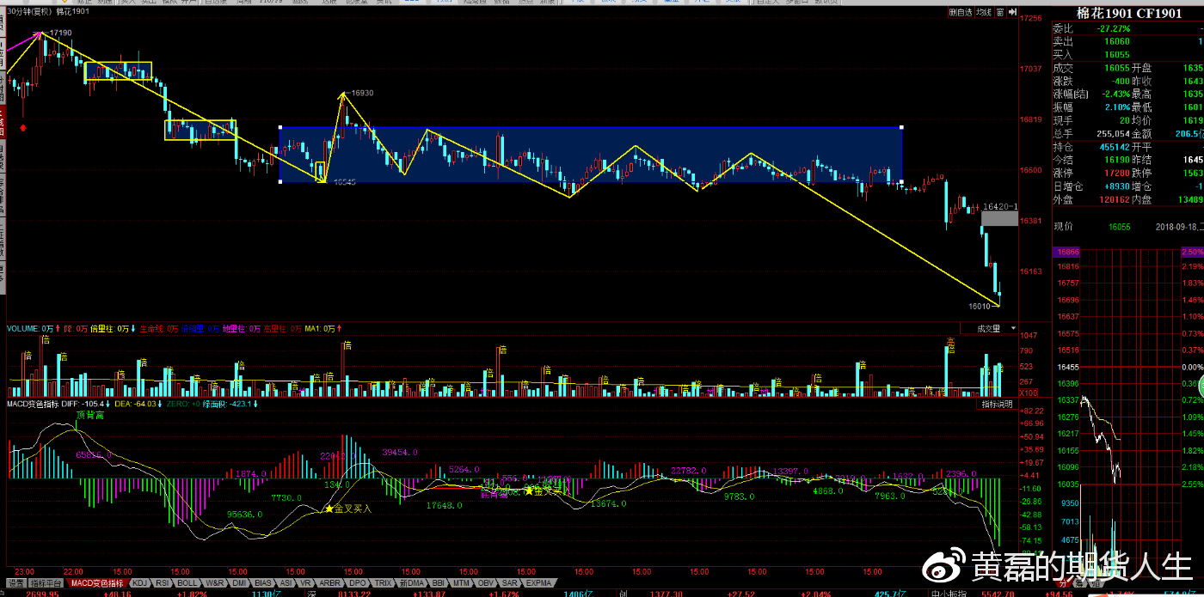Viewport: 1204px width, 597px height.
Task: Select the MACD变色指标 indicator tab
Action: 96,583
